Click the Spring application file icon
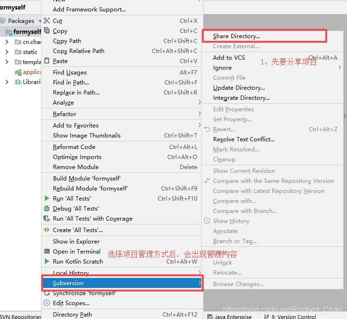347x319 pixels. [18, 72]
